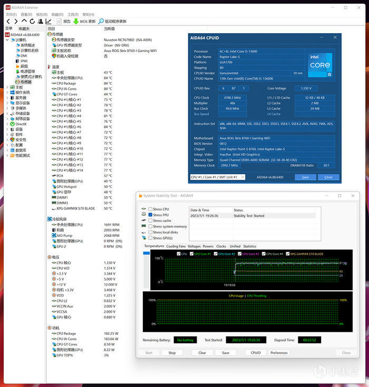Go back with the left arrow toolbar icon
The image size is (369, 387).
click(8, 22)
